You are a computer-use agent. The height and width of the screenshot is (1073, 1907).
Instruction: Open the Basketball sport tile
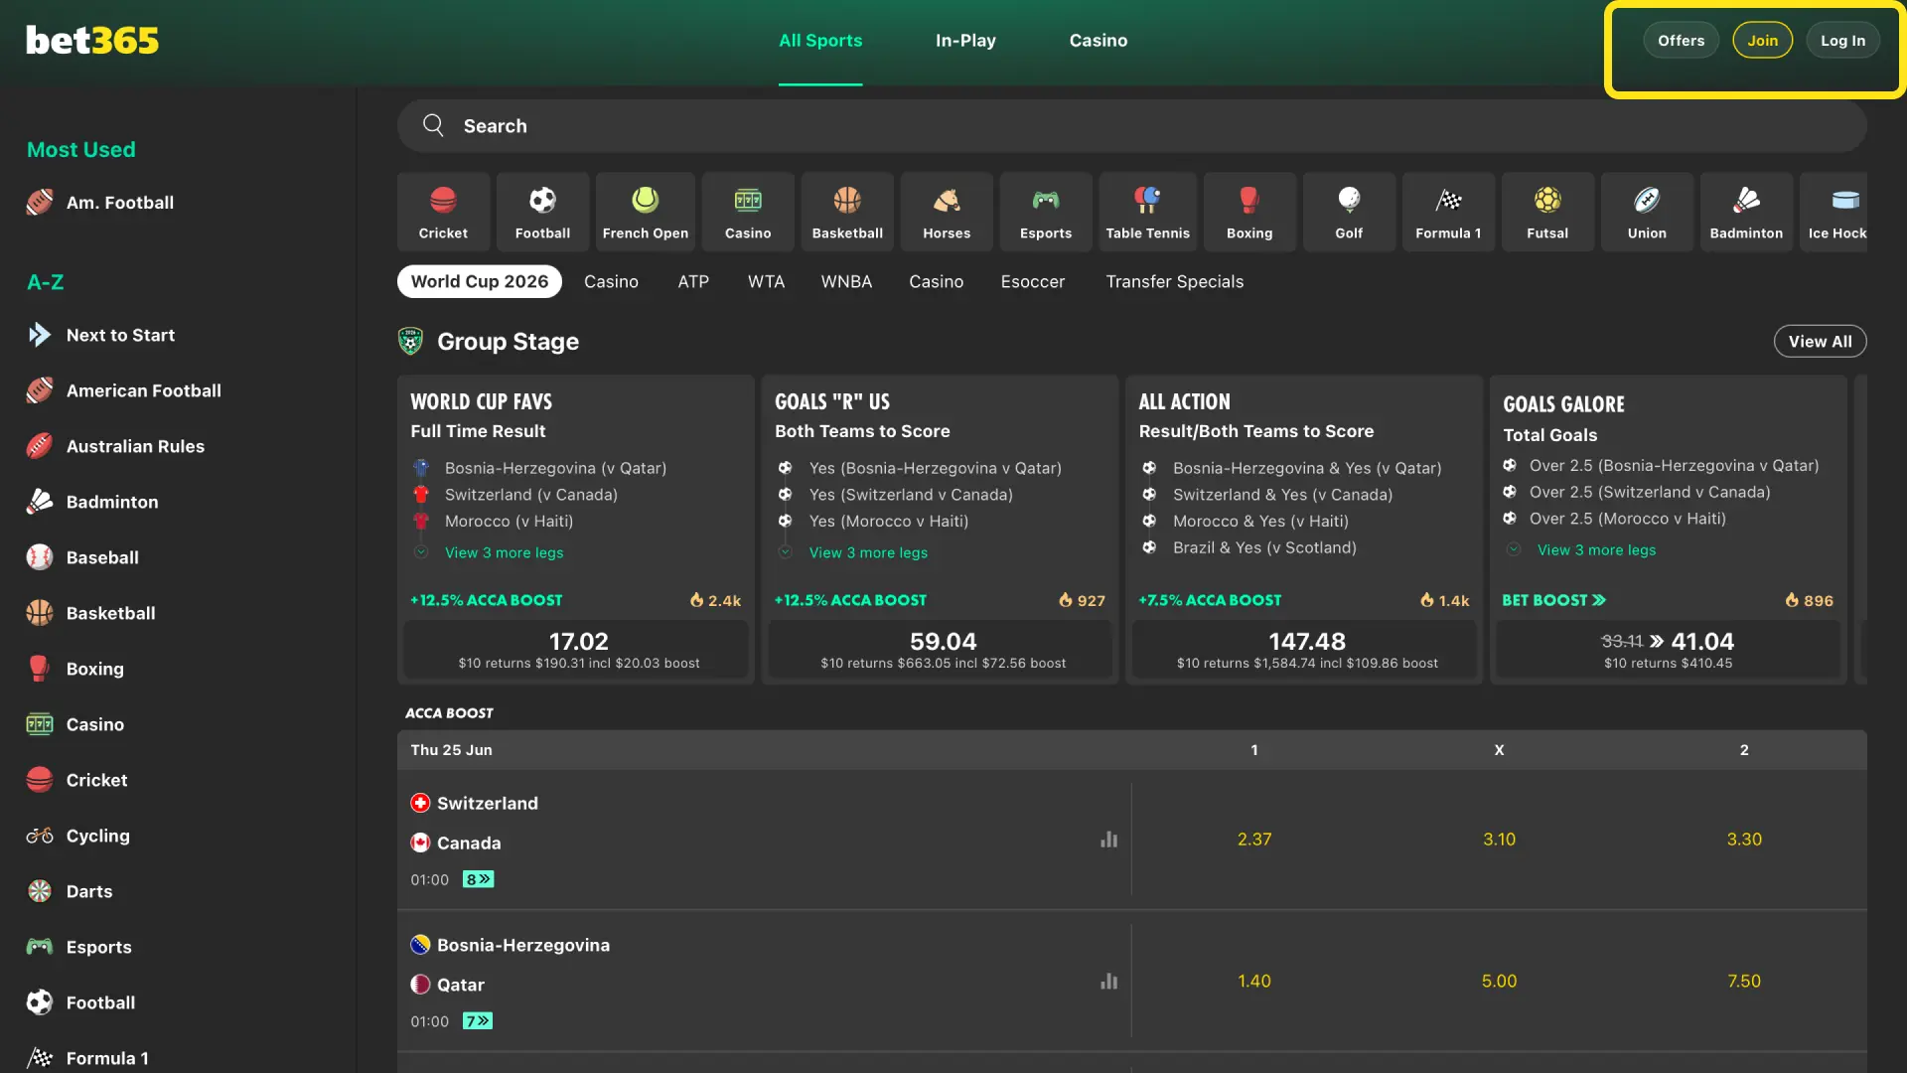(847, 212)
